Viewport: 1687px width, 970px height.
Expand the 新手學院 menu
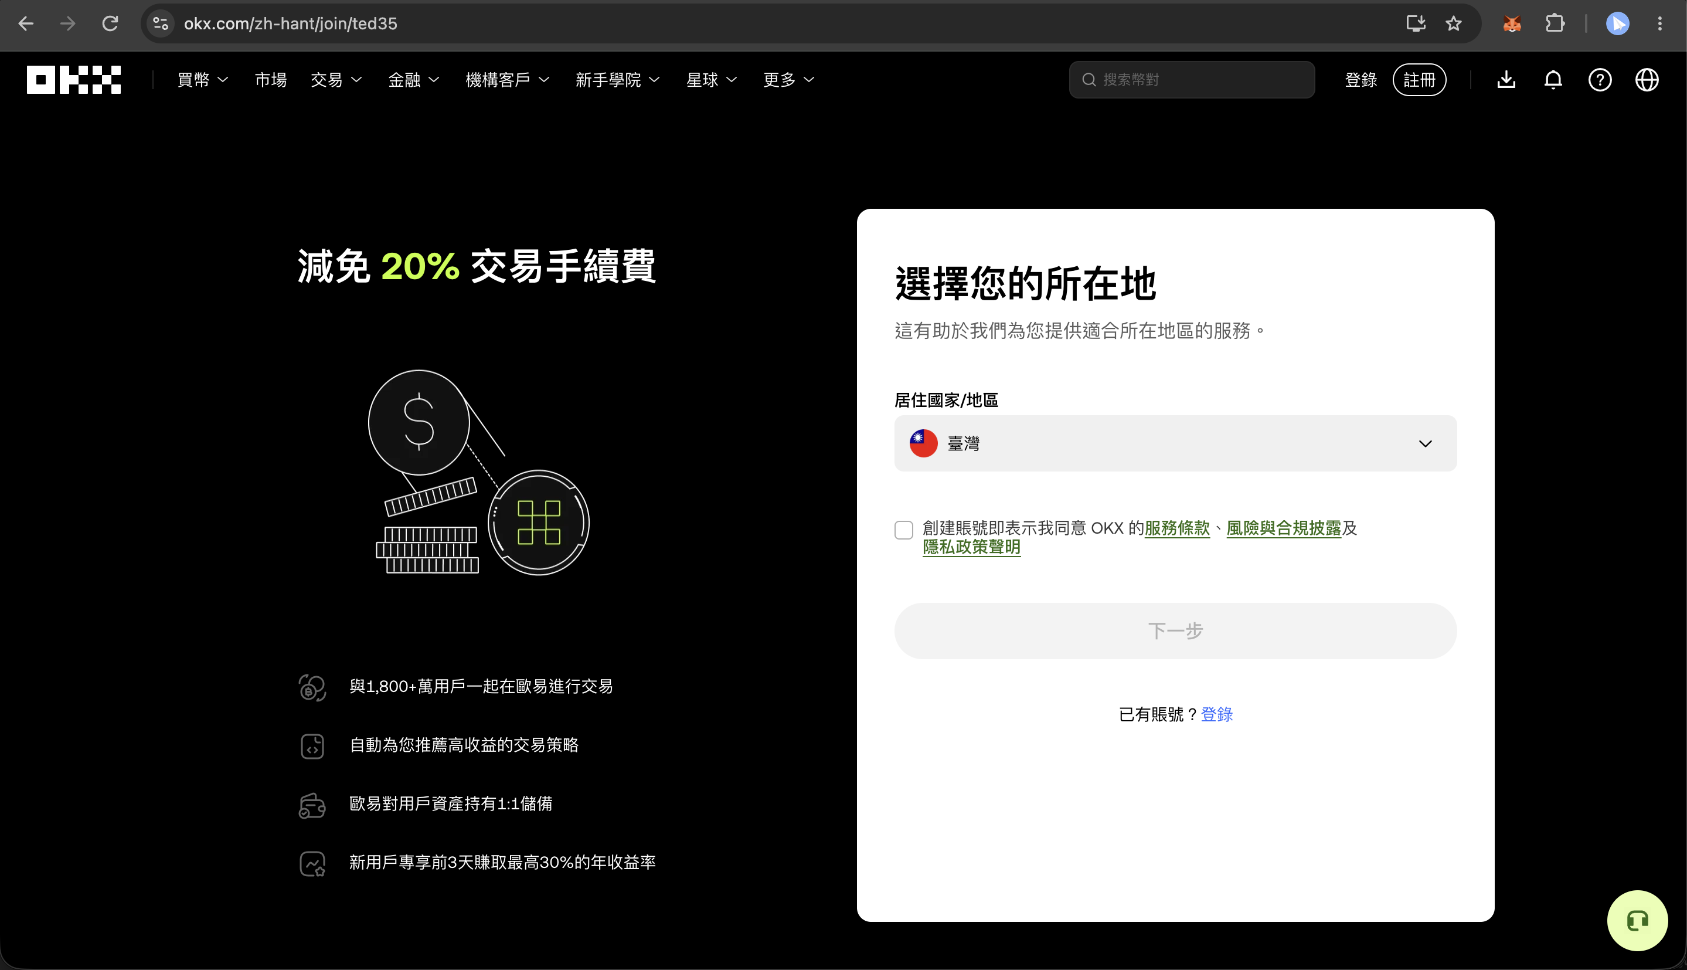tap(618, 80)
